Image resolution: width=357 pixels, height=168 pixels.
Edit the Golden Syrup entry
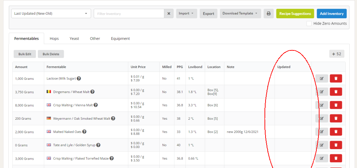coord(322,145)
